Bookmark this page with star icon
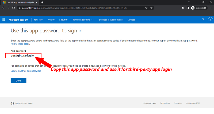214x114 pixels. [151, 8]
